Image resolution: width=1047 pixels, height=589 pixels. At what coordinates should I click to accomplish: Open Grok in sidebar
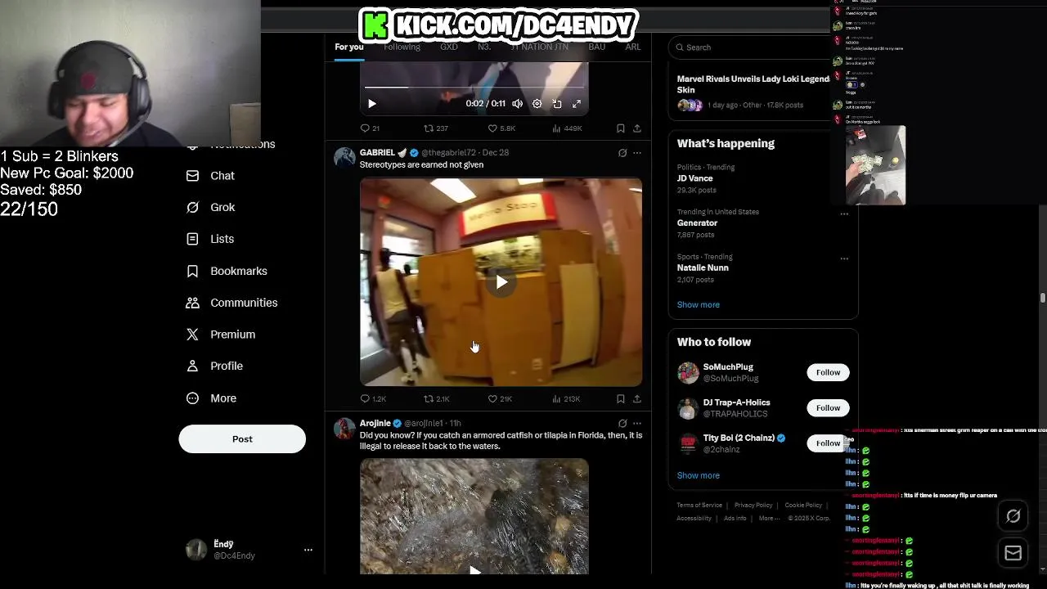(x=210, y=208)
